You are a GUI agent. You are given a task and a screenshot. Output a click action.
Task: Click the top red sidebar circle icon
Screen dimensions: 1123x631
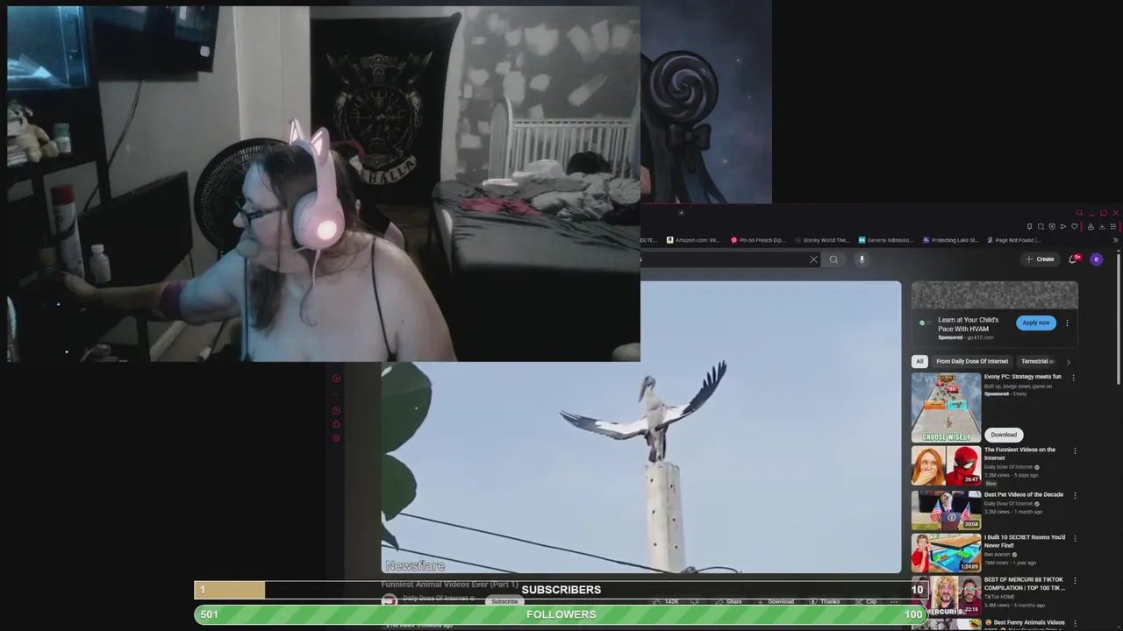pyautogui.click(x=335, y=379)
